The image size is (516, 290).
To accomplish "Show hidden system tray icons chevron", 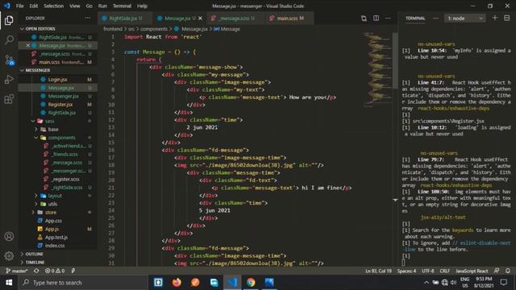I will click(x=427, y=282).
